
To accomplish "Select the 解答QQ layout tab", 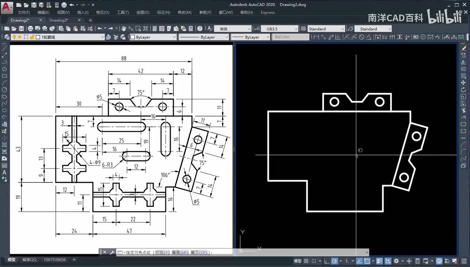I will (x=29, y=260).
